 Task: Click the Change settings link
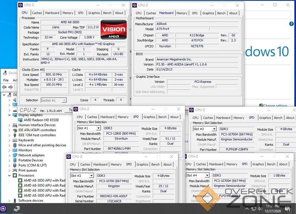275,105
